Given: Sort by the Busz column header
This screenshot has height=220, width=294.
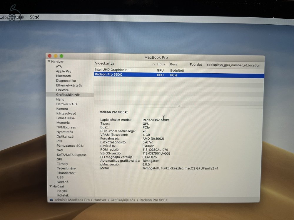Looking at the screenshot, I should click(x=174, y=64).
